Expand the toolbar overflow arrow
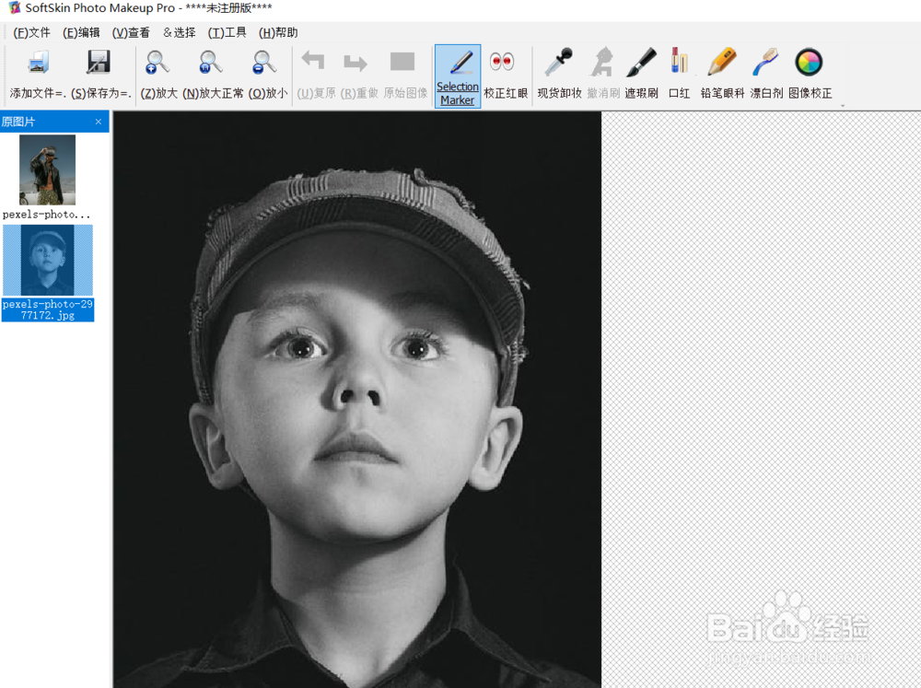This screenshot has width=921, height=688. pyautogui.click(x=843, y=106)
